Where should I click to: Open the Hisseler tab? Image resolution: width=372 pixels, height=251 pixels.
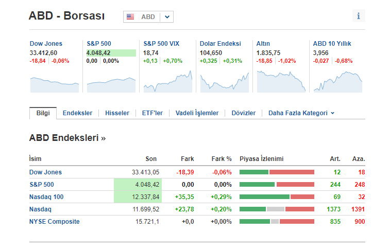117,113
